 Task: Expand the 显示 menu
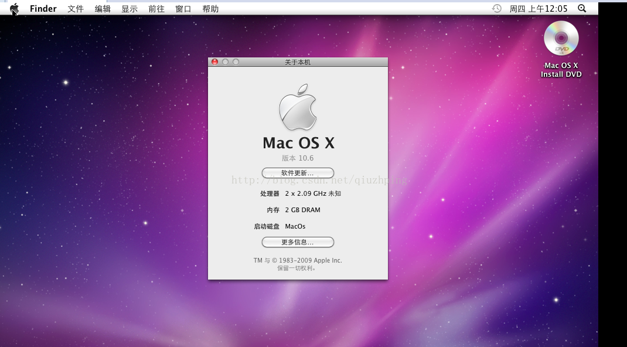tap(130, 9)
